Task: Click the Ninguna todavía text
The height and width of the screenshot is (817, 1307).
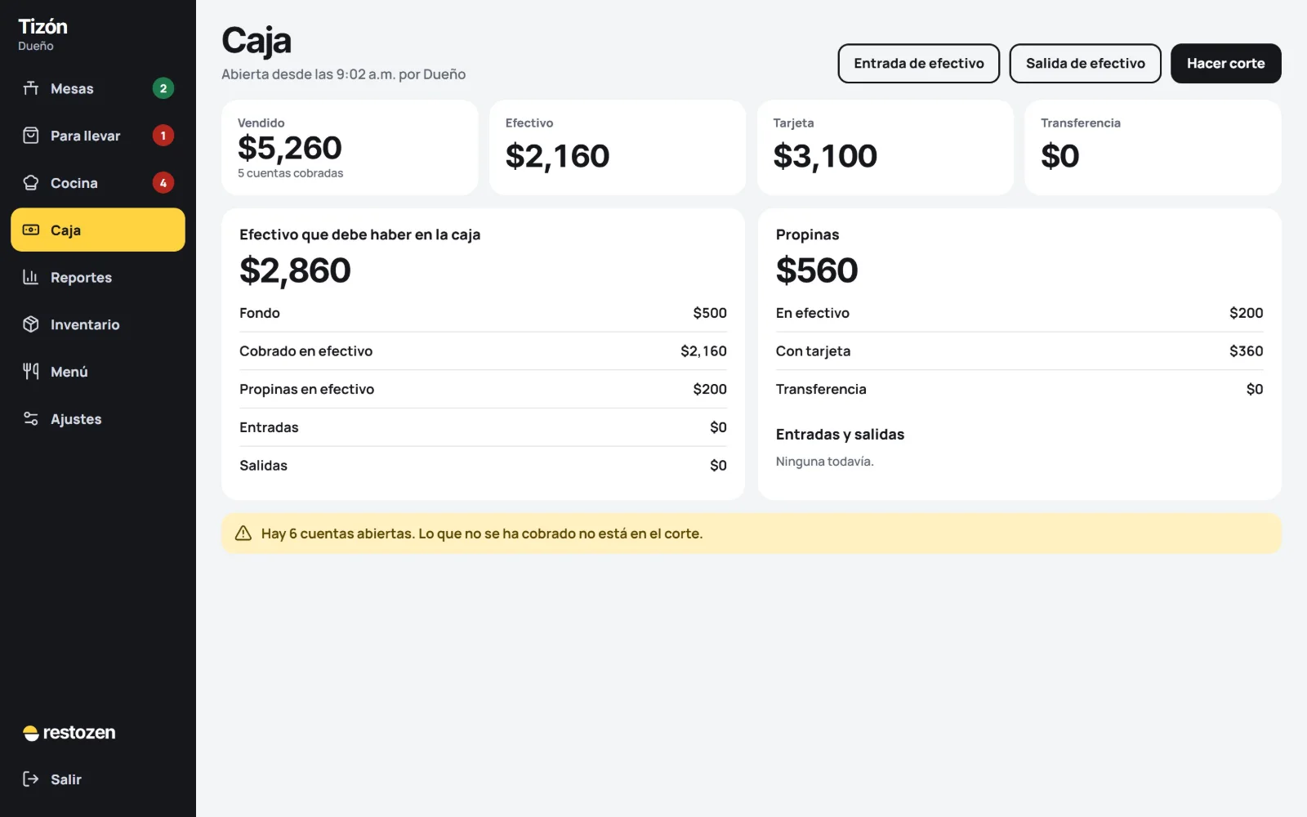Action: 824,462
